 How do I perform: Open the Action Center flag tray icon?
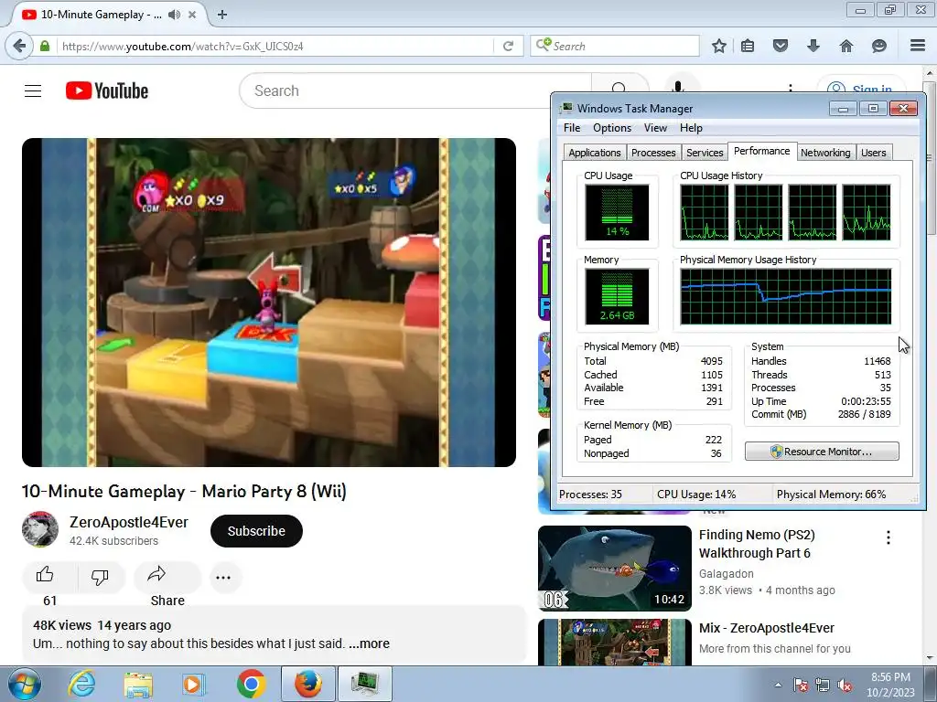(801, 686)
